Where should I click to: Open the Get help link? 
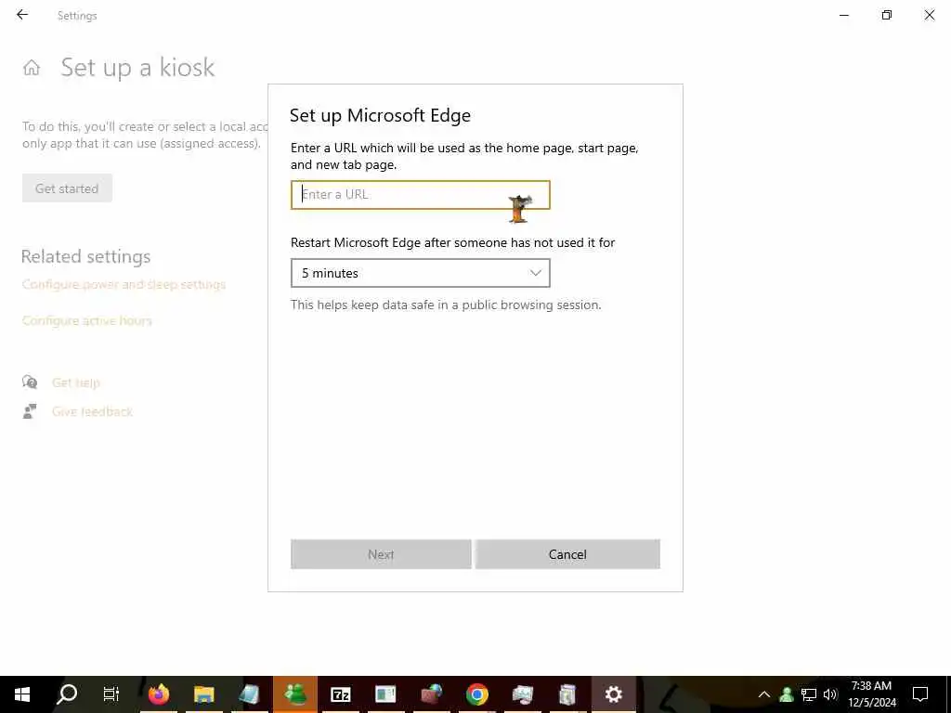pyautogui.click(x=76, y=382)
